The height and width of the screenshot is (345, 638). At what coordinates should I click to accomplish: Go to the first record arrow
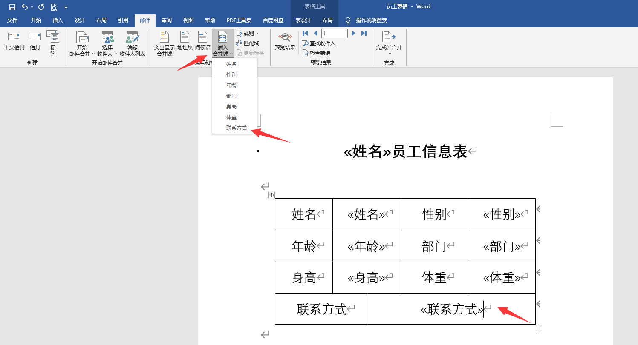pyautogui.click(x=305, y=33)
